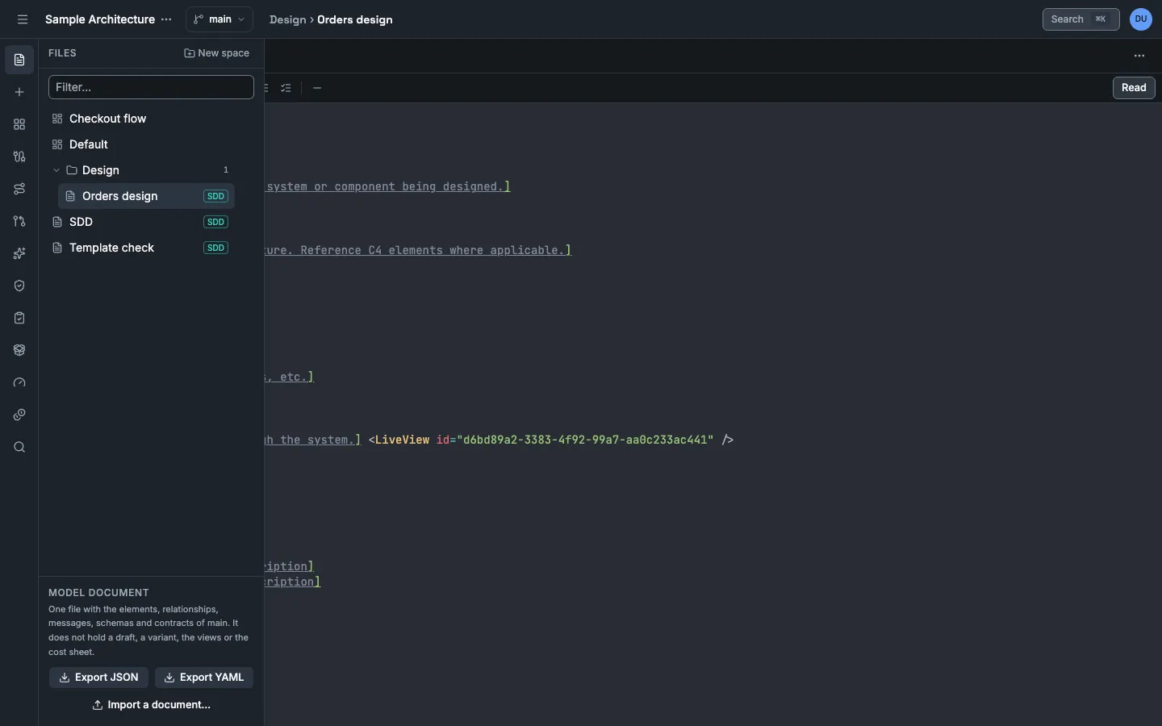Toggle the checklist formatting in the toolbar

(286, 88)
